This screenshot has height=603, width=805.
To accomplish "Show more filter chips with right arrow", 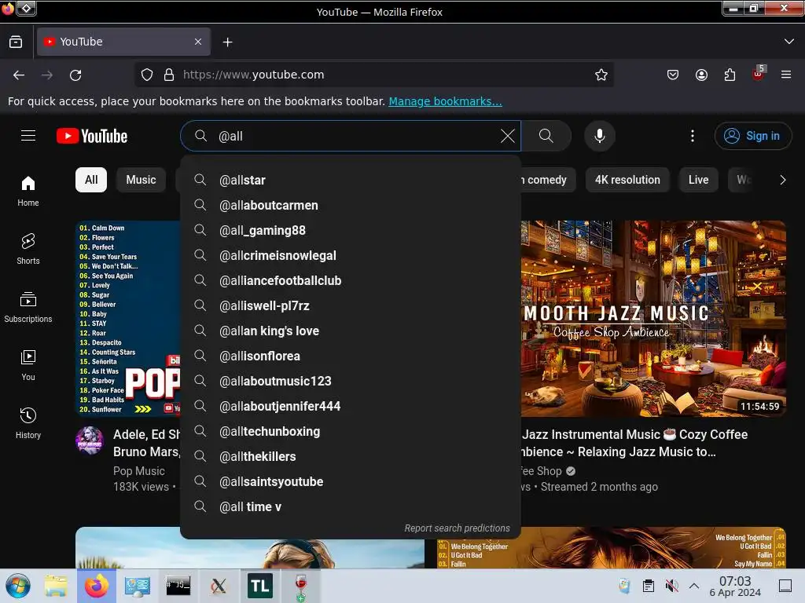I will click(x=782, y=180).
